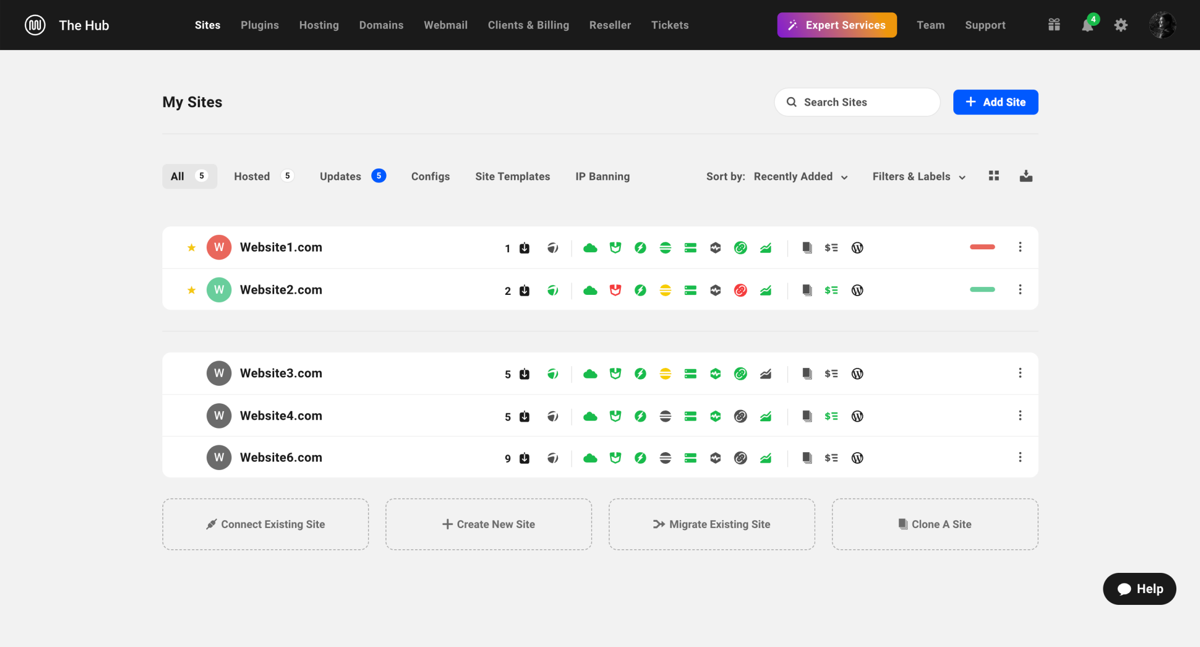Click the updates download icon for Website6.com
This screenshot has width=1200, height=647.
coord(524,458)
